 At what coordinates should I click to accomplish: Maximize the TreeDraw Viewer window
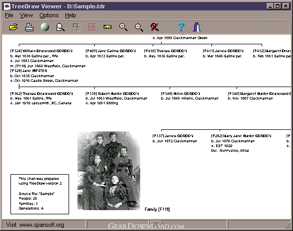(277, 6)
